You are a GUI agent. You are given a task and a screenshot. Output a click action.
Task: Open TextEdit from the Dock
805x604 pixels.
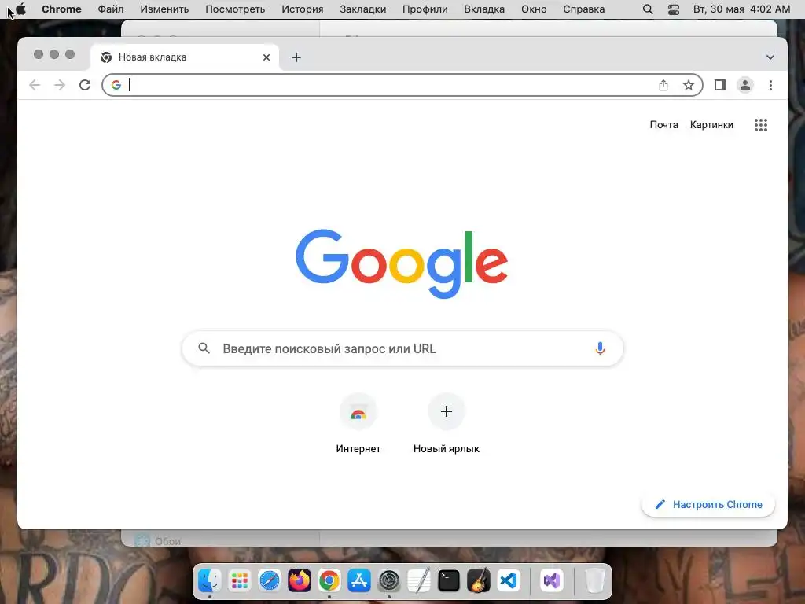point(419,581)
